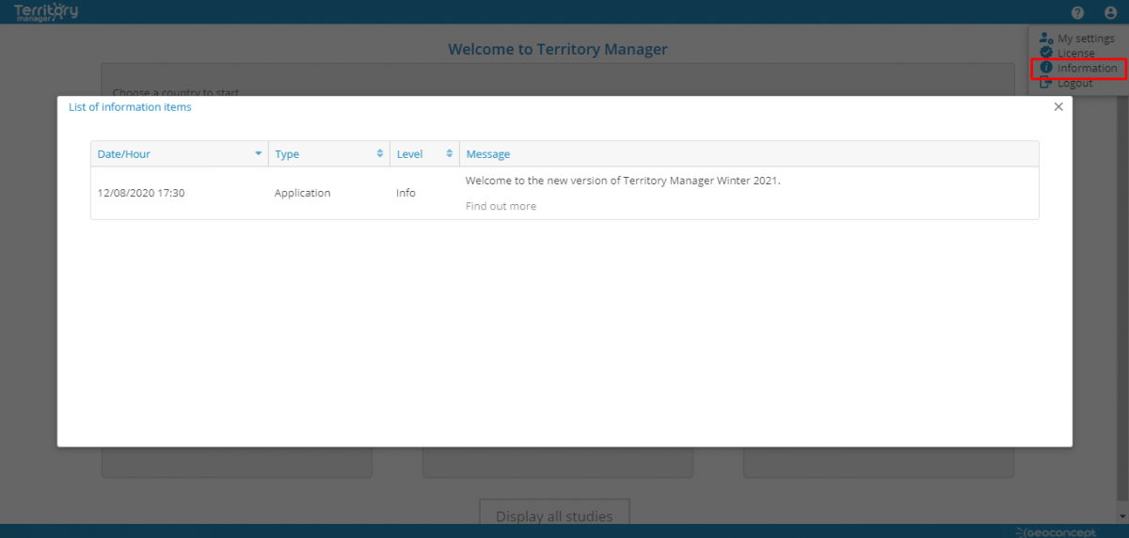The width and height of the screenshot is (1129, 538).
Task: Select My settings menu entry text
Action: coord(1086,39)
